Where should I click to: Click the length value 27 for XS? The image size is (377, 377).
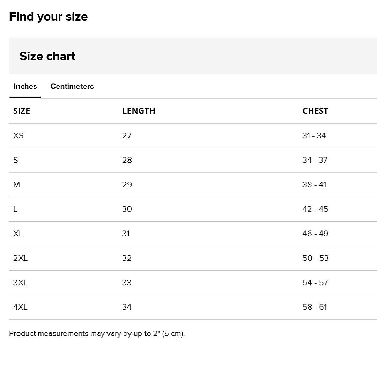[127, 136]
